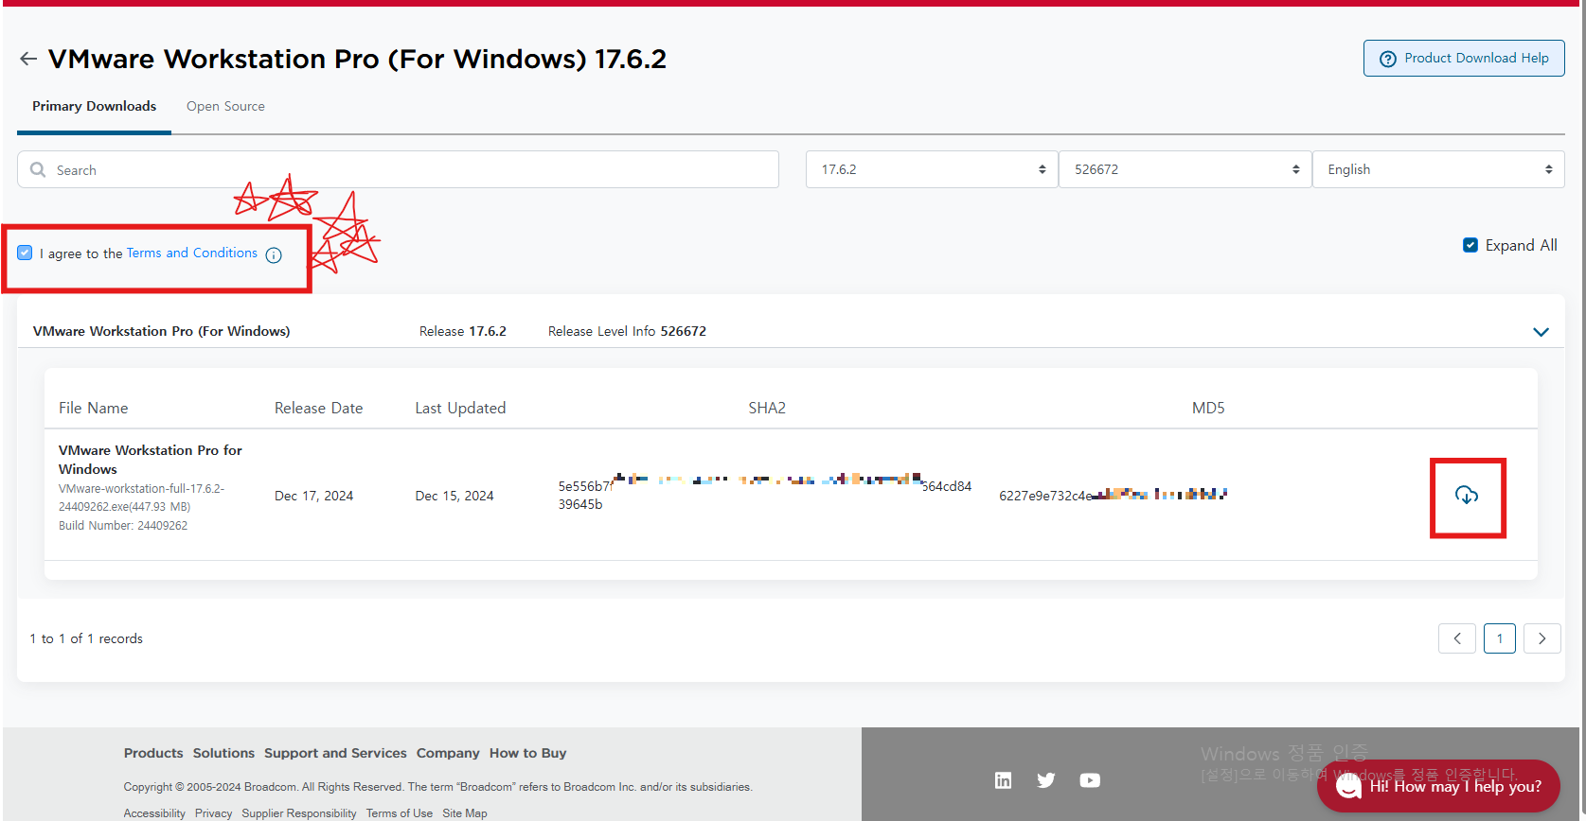Click the Product Download Help button
Image resolution: width=1586 pixels, height=821 pixels.
tap(1464, 59)
